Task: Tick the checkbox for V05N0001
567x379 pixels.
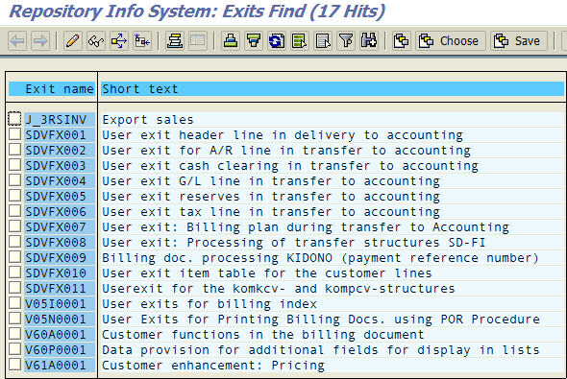Action: pos(14,319)
